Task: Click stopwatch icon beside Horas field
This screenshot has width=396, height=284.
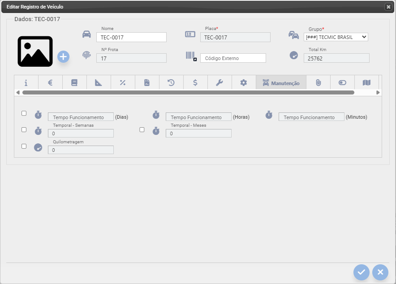Action: coord(156,115)
